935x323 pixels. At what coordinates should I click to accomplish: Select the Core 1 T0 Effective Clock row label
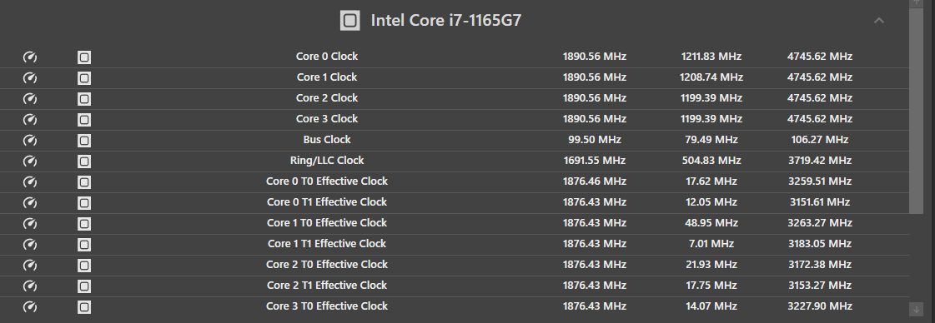[327, 222]
